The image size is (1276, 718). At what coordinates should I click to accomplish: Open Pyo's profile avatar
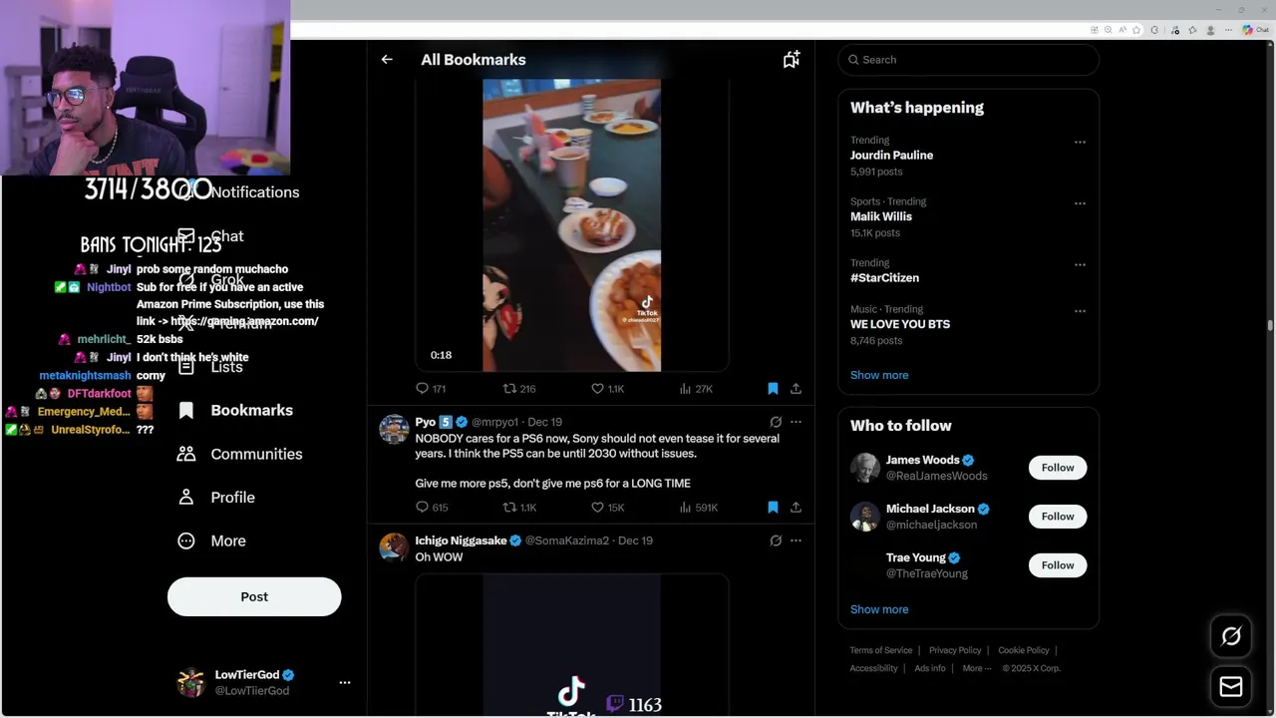(x=394, y=430)
